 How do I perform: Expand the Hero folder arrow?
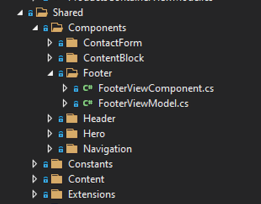(50, 133)
